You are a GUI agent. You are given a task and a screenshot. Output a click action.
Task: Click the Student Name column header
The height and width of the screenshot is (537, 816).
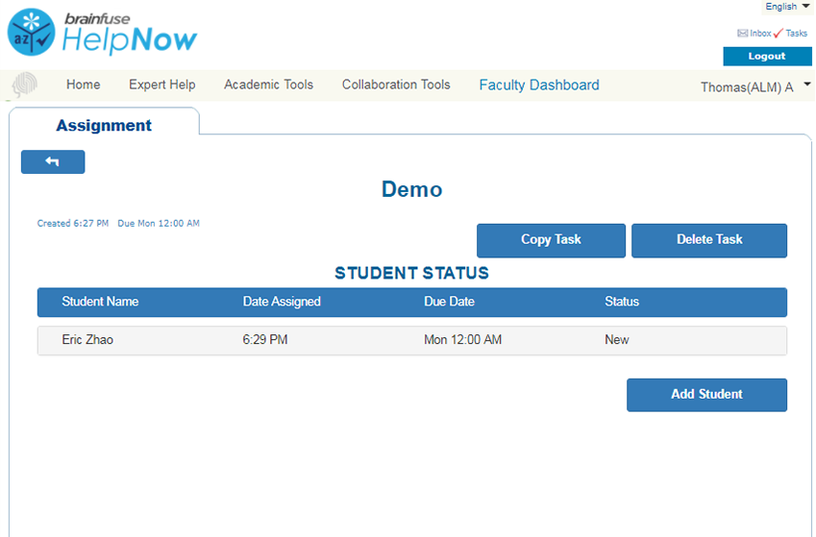[x=100, y=302]
